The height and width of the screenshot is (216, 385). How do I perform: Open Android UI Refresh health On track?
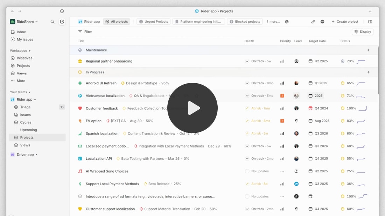(259, 83)
